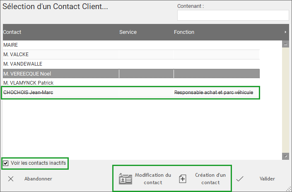The height and width of the screenshot is (192, 292).
Task: Uncheck Voir les contacts inactifs checkbox
Action: tap(6, 163)
